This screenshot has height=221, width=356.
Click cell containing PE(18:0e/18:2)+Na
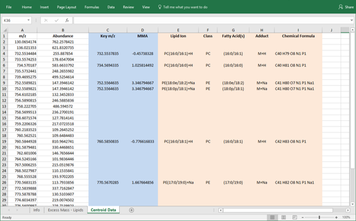178,83
